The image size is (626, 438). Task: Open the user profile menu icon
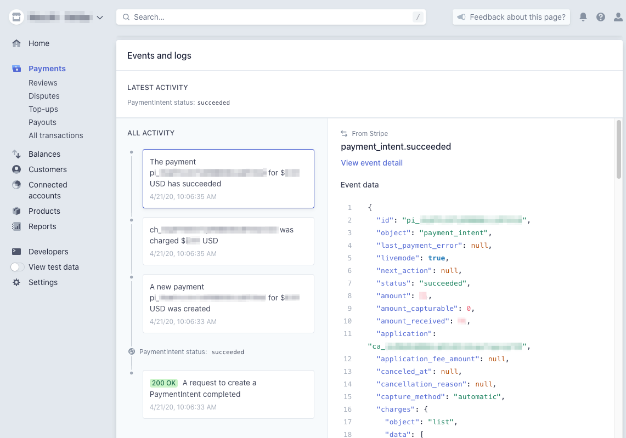pos(618,17)
